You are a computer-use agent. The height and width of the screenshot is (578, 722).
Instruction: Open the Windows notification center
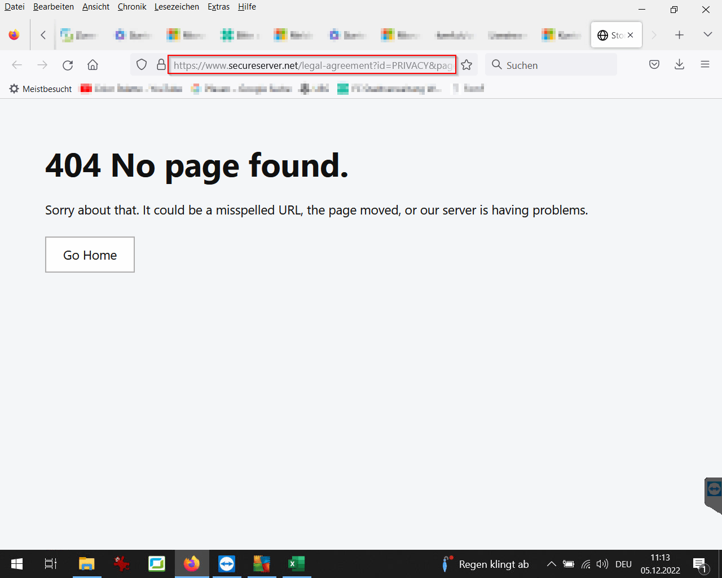pyautogui.click(x=700, y=564)
